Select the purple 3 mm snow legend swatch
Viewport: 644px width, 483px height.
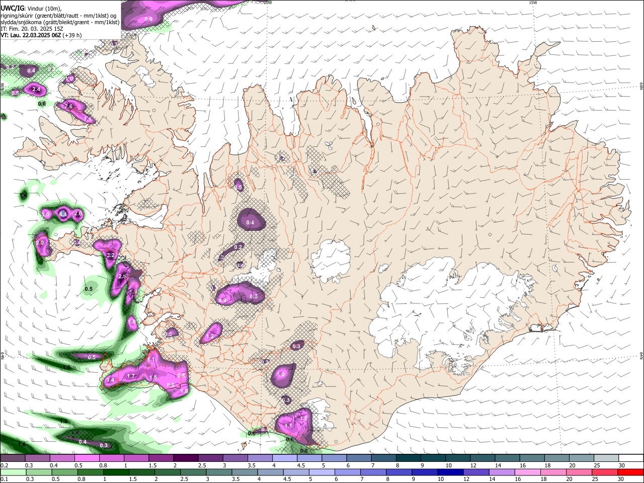pos(235,458)
